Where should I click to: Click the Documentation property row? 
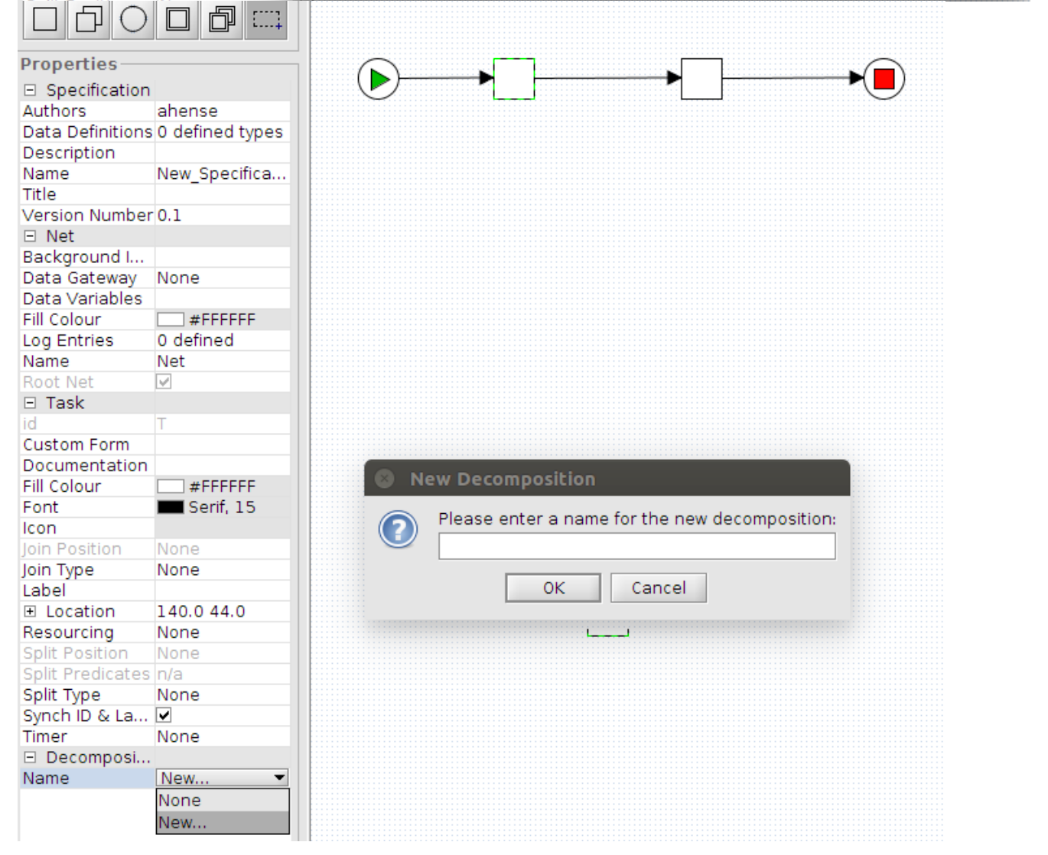pyautogui.click(x=155, y=465)
